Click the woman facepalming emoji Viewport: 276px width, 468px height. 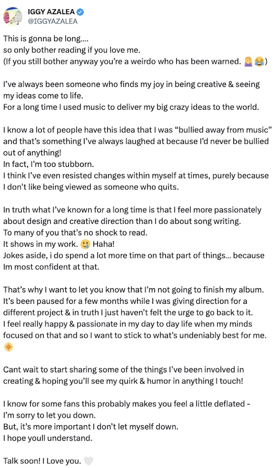pos(248,62)
